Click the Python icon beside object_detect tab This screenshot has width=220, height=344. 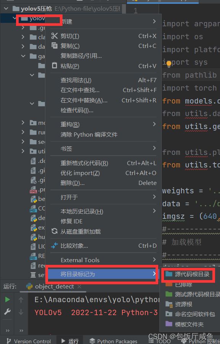point(29,286)
